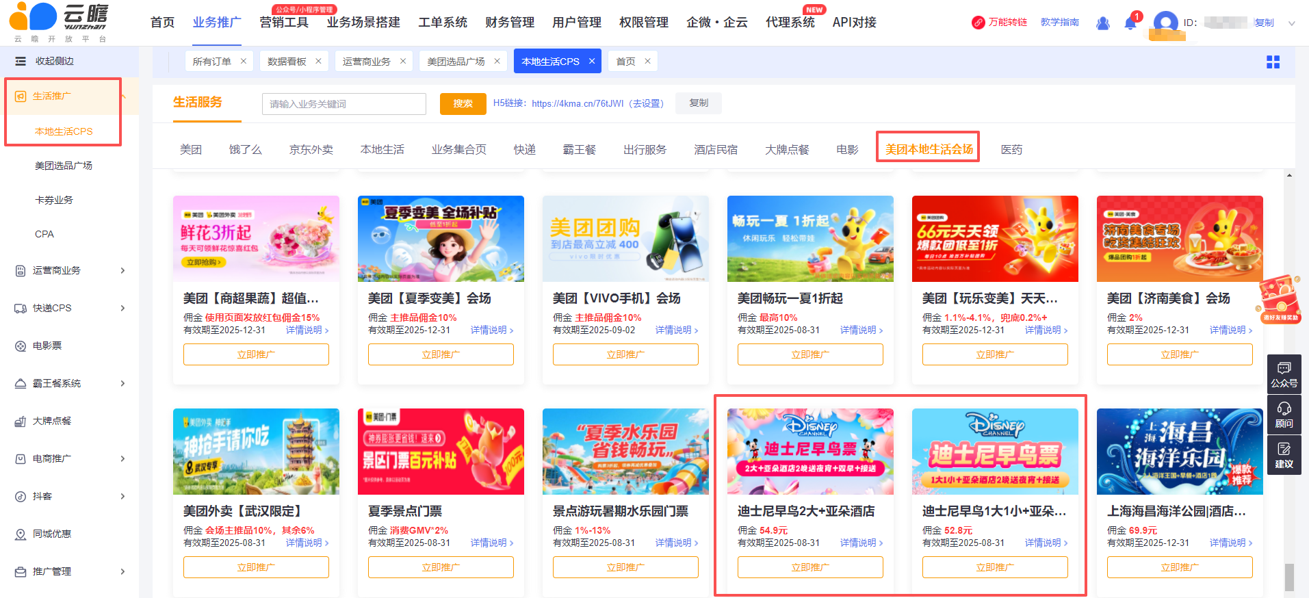Close the 所有订单 tab
This screenshot has height=598, width=1309.
coord(244,61)
